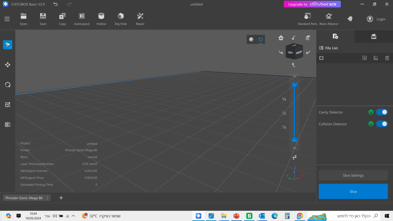This screenshot has width=393, height=221.
Task: Click Upgrade to Chitubox Pro
Action: [x=312, y=4]
